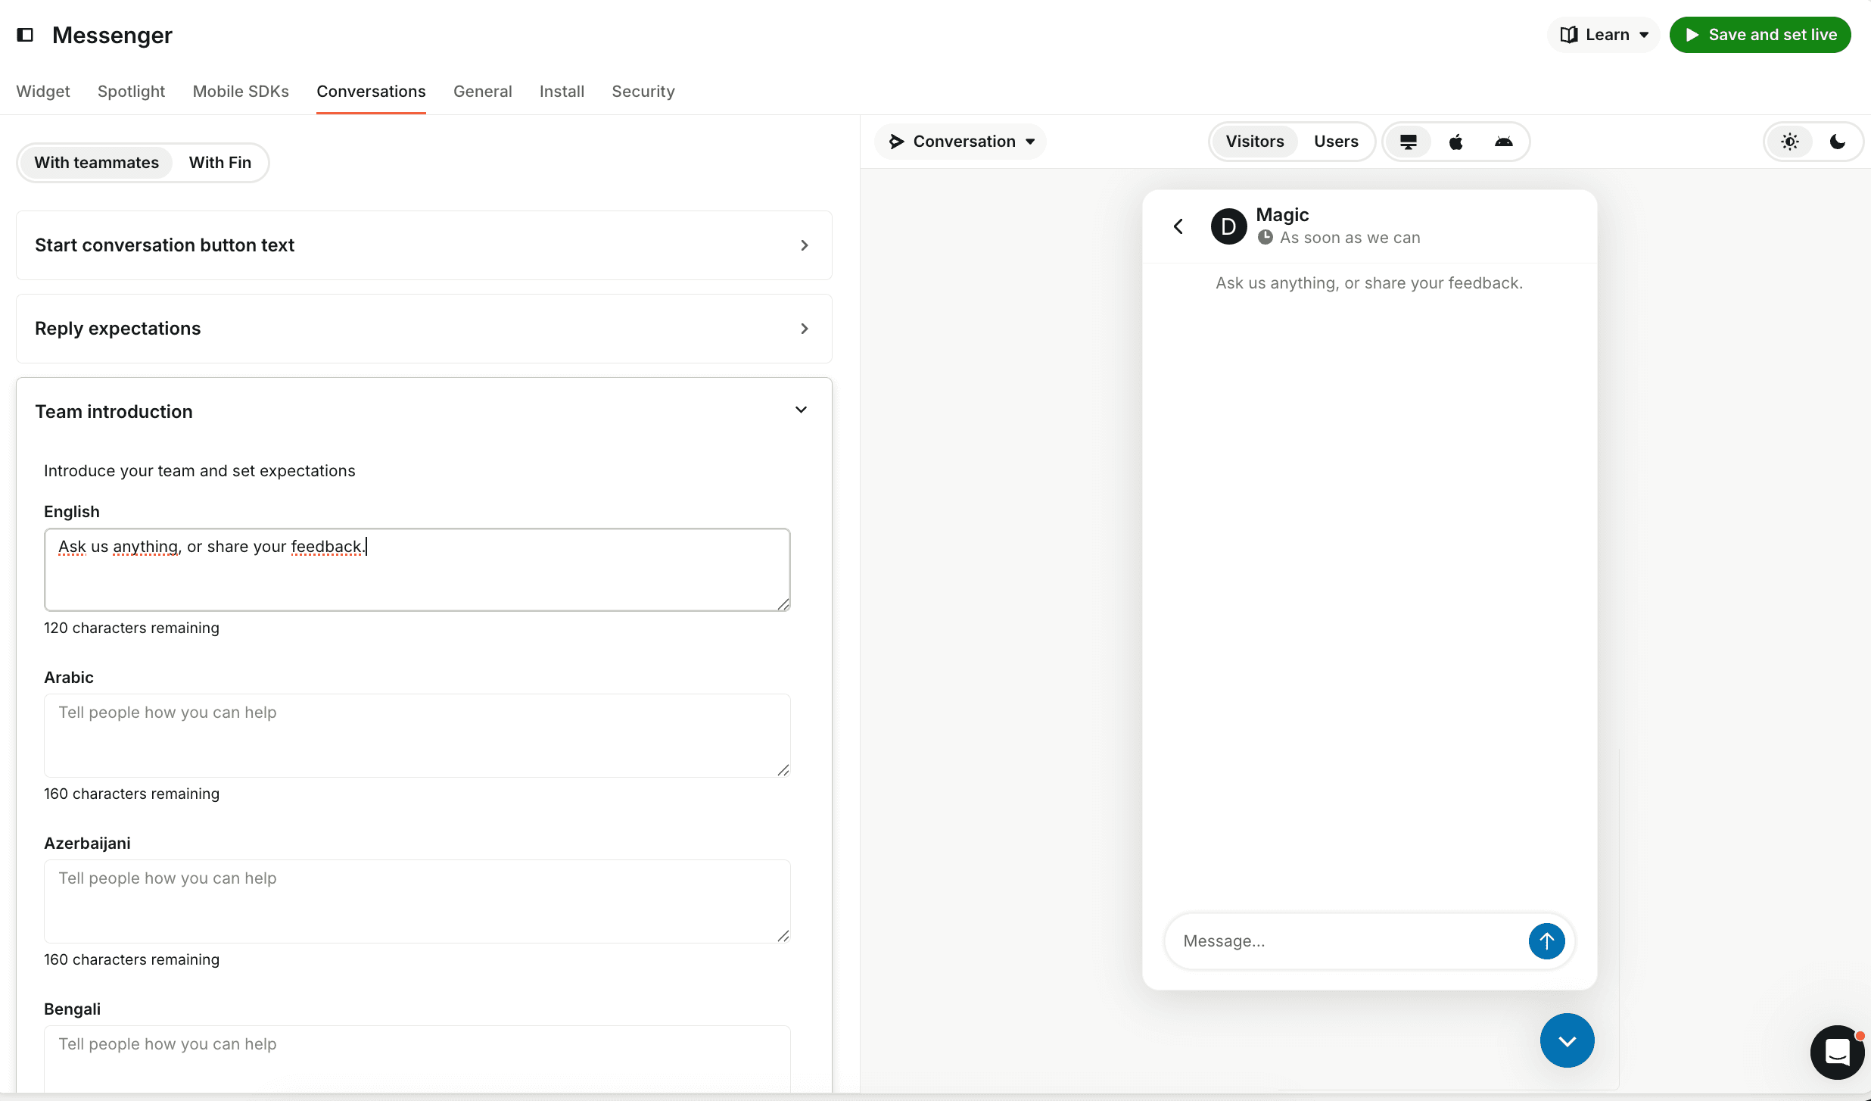Click the send icon in Conversation dropdown

[897, 142]
